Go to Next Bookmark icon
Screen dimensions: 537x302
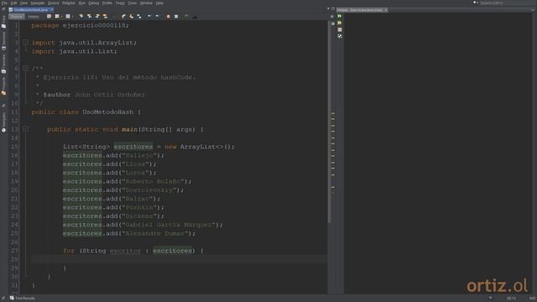131,17
